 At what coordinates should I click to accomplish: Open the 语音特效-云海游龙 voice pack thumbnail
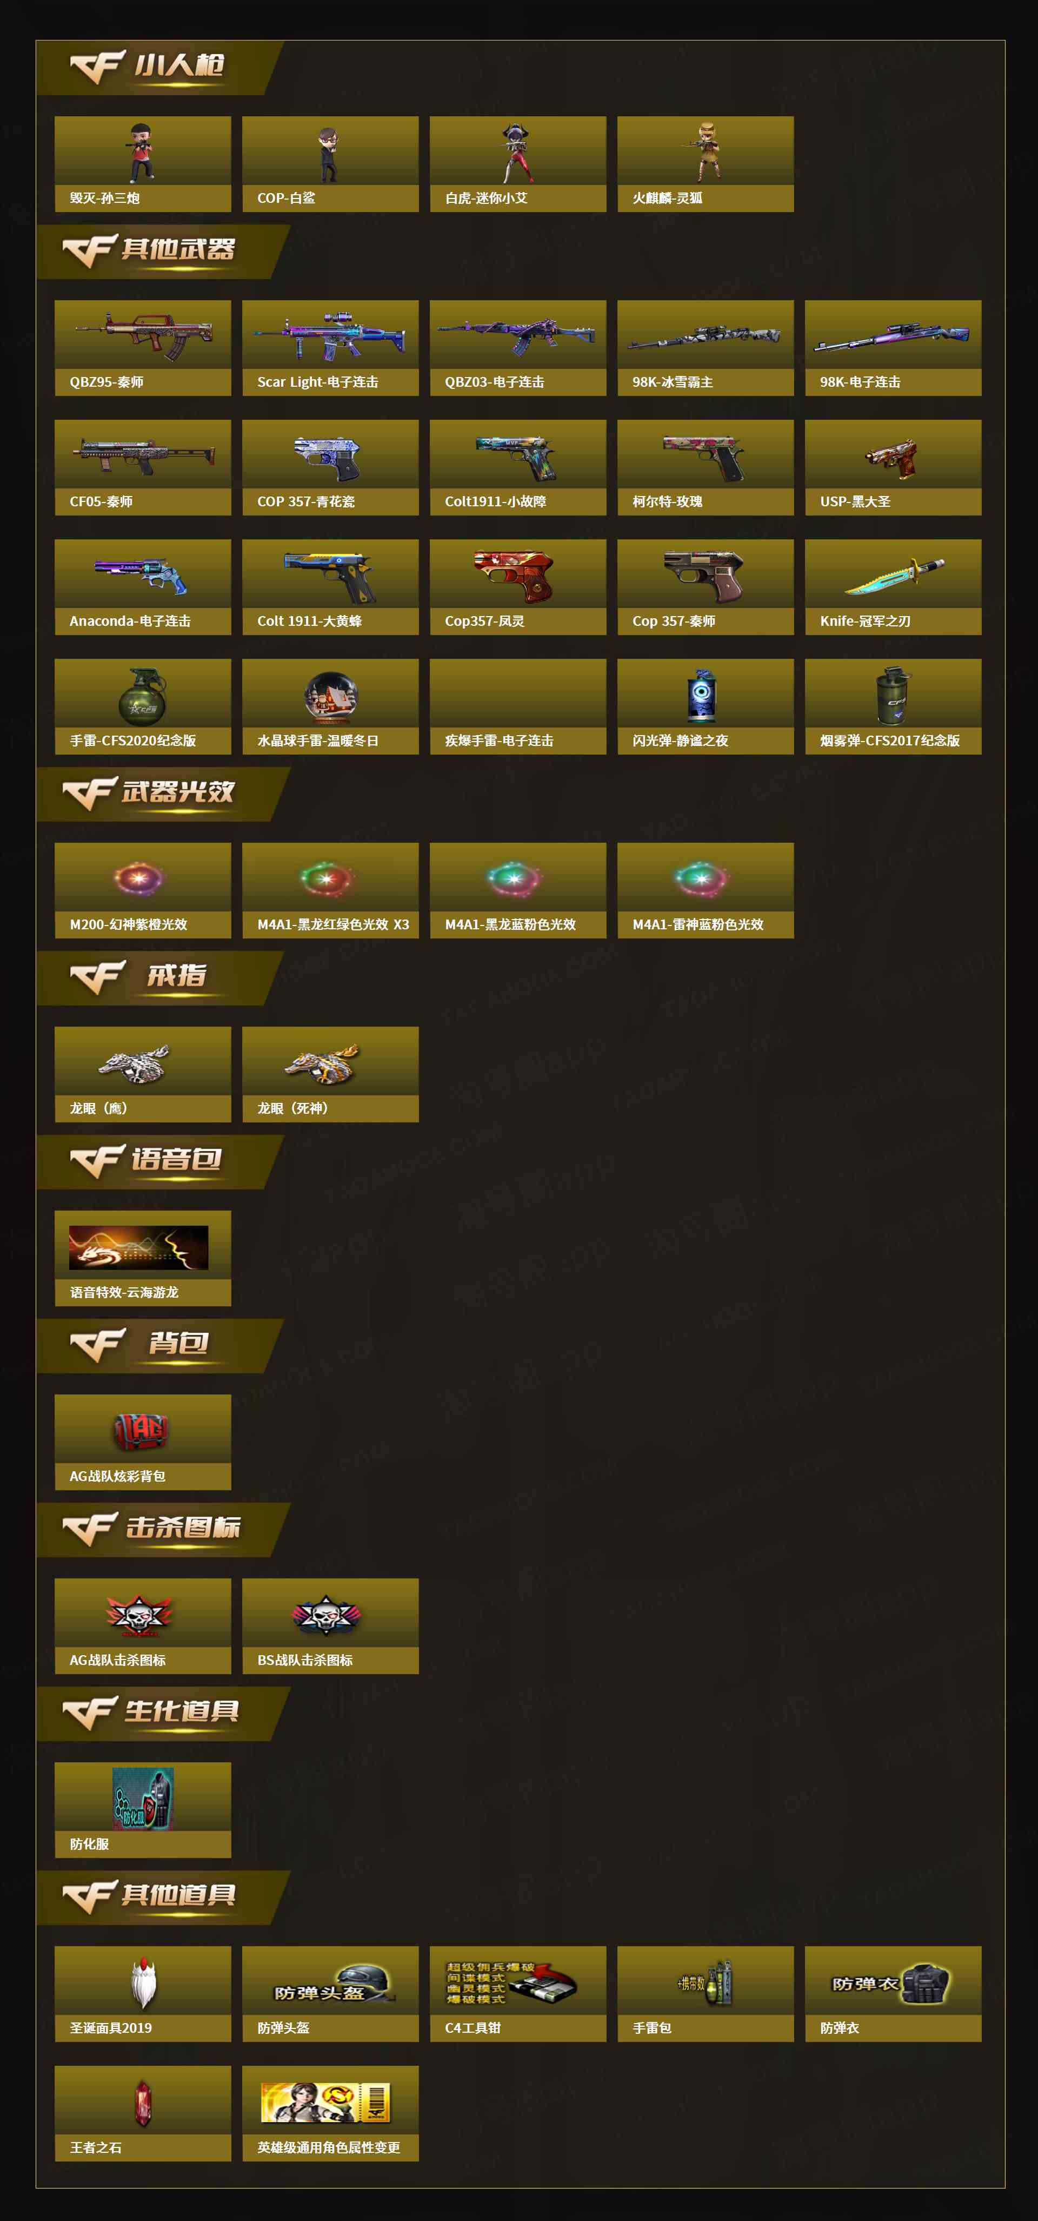tap(139, 1247)
